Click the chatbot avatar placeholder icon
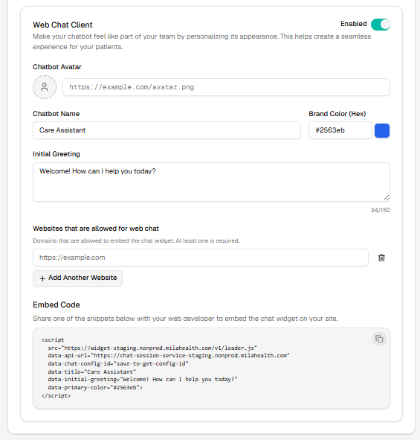Viewport: 420px width, 440px height. tap(45, 87)
